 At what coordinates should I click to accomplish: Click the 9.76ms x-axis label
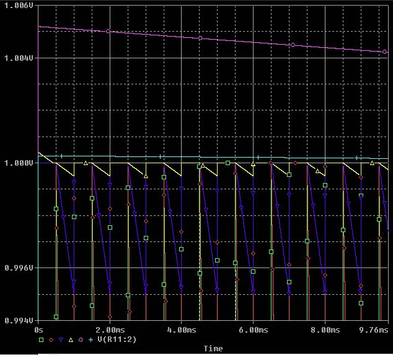click(373, 330)
